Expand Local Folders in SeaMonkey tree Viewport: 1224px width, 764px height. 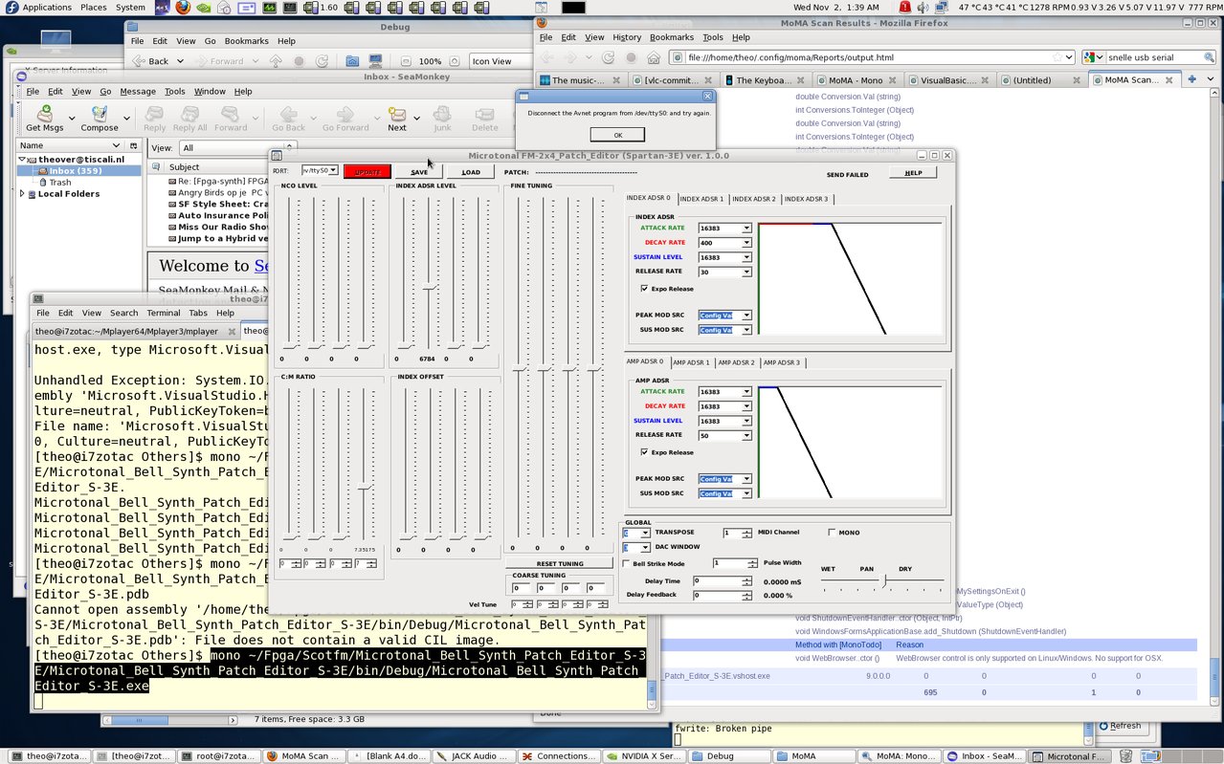coord(23,194)
